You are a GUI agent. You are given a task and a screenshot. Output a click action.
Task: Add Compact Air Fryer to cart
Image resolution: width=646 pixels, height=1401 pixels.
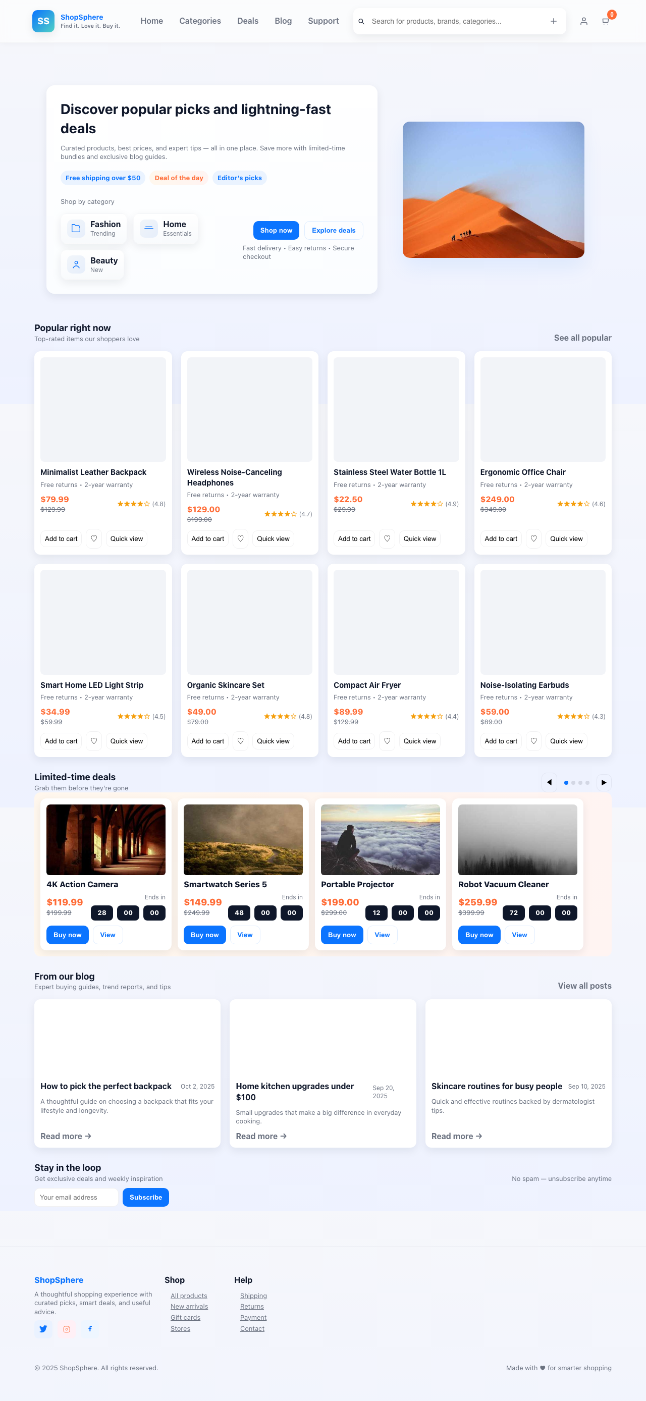[x=354, y=741]
